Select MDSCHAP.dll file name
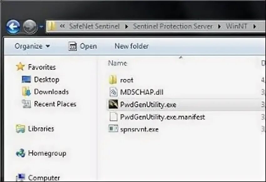This screenshot has height=182, width=266. pyautogui.click(x=142, y=92)
